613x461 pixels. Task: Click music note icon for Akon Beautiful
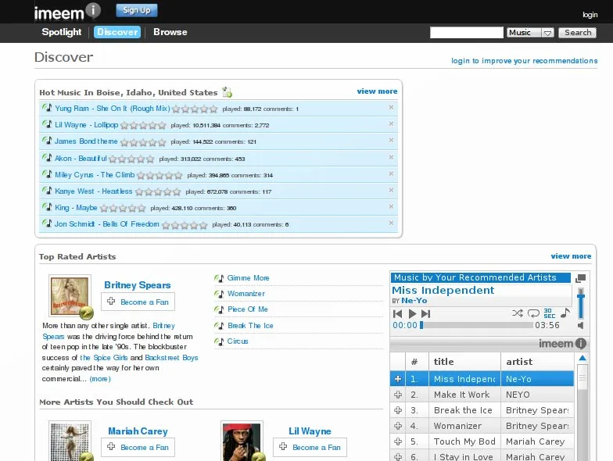pos(47,158)
